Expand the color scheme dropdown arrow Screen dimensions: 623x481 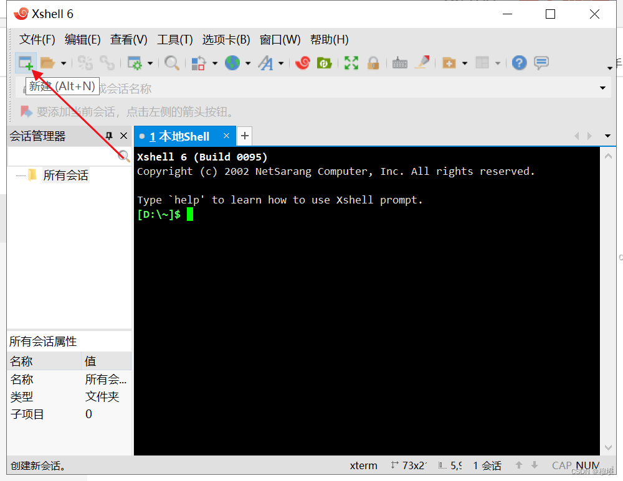[215, 63]
